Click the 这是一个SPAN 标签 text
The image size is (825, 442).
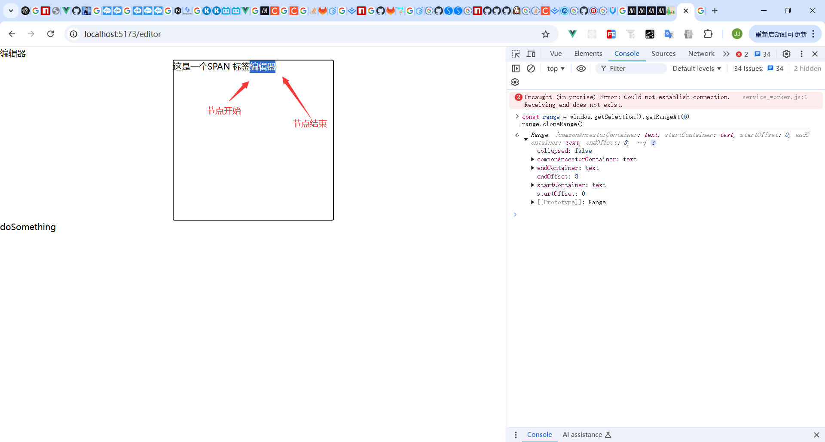(x=211, y=67)
